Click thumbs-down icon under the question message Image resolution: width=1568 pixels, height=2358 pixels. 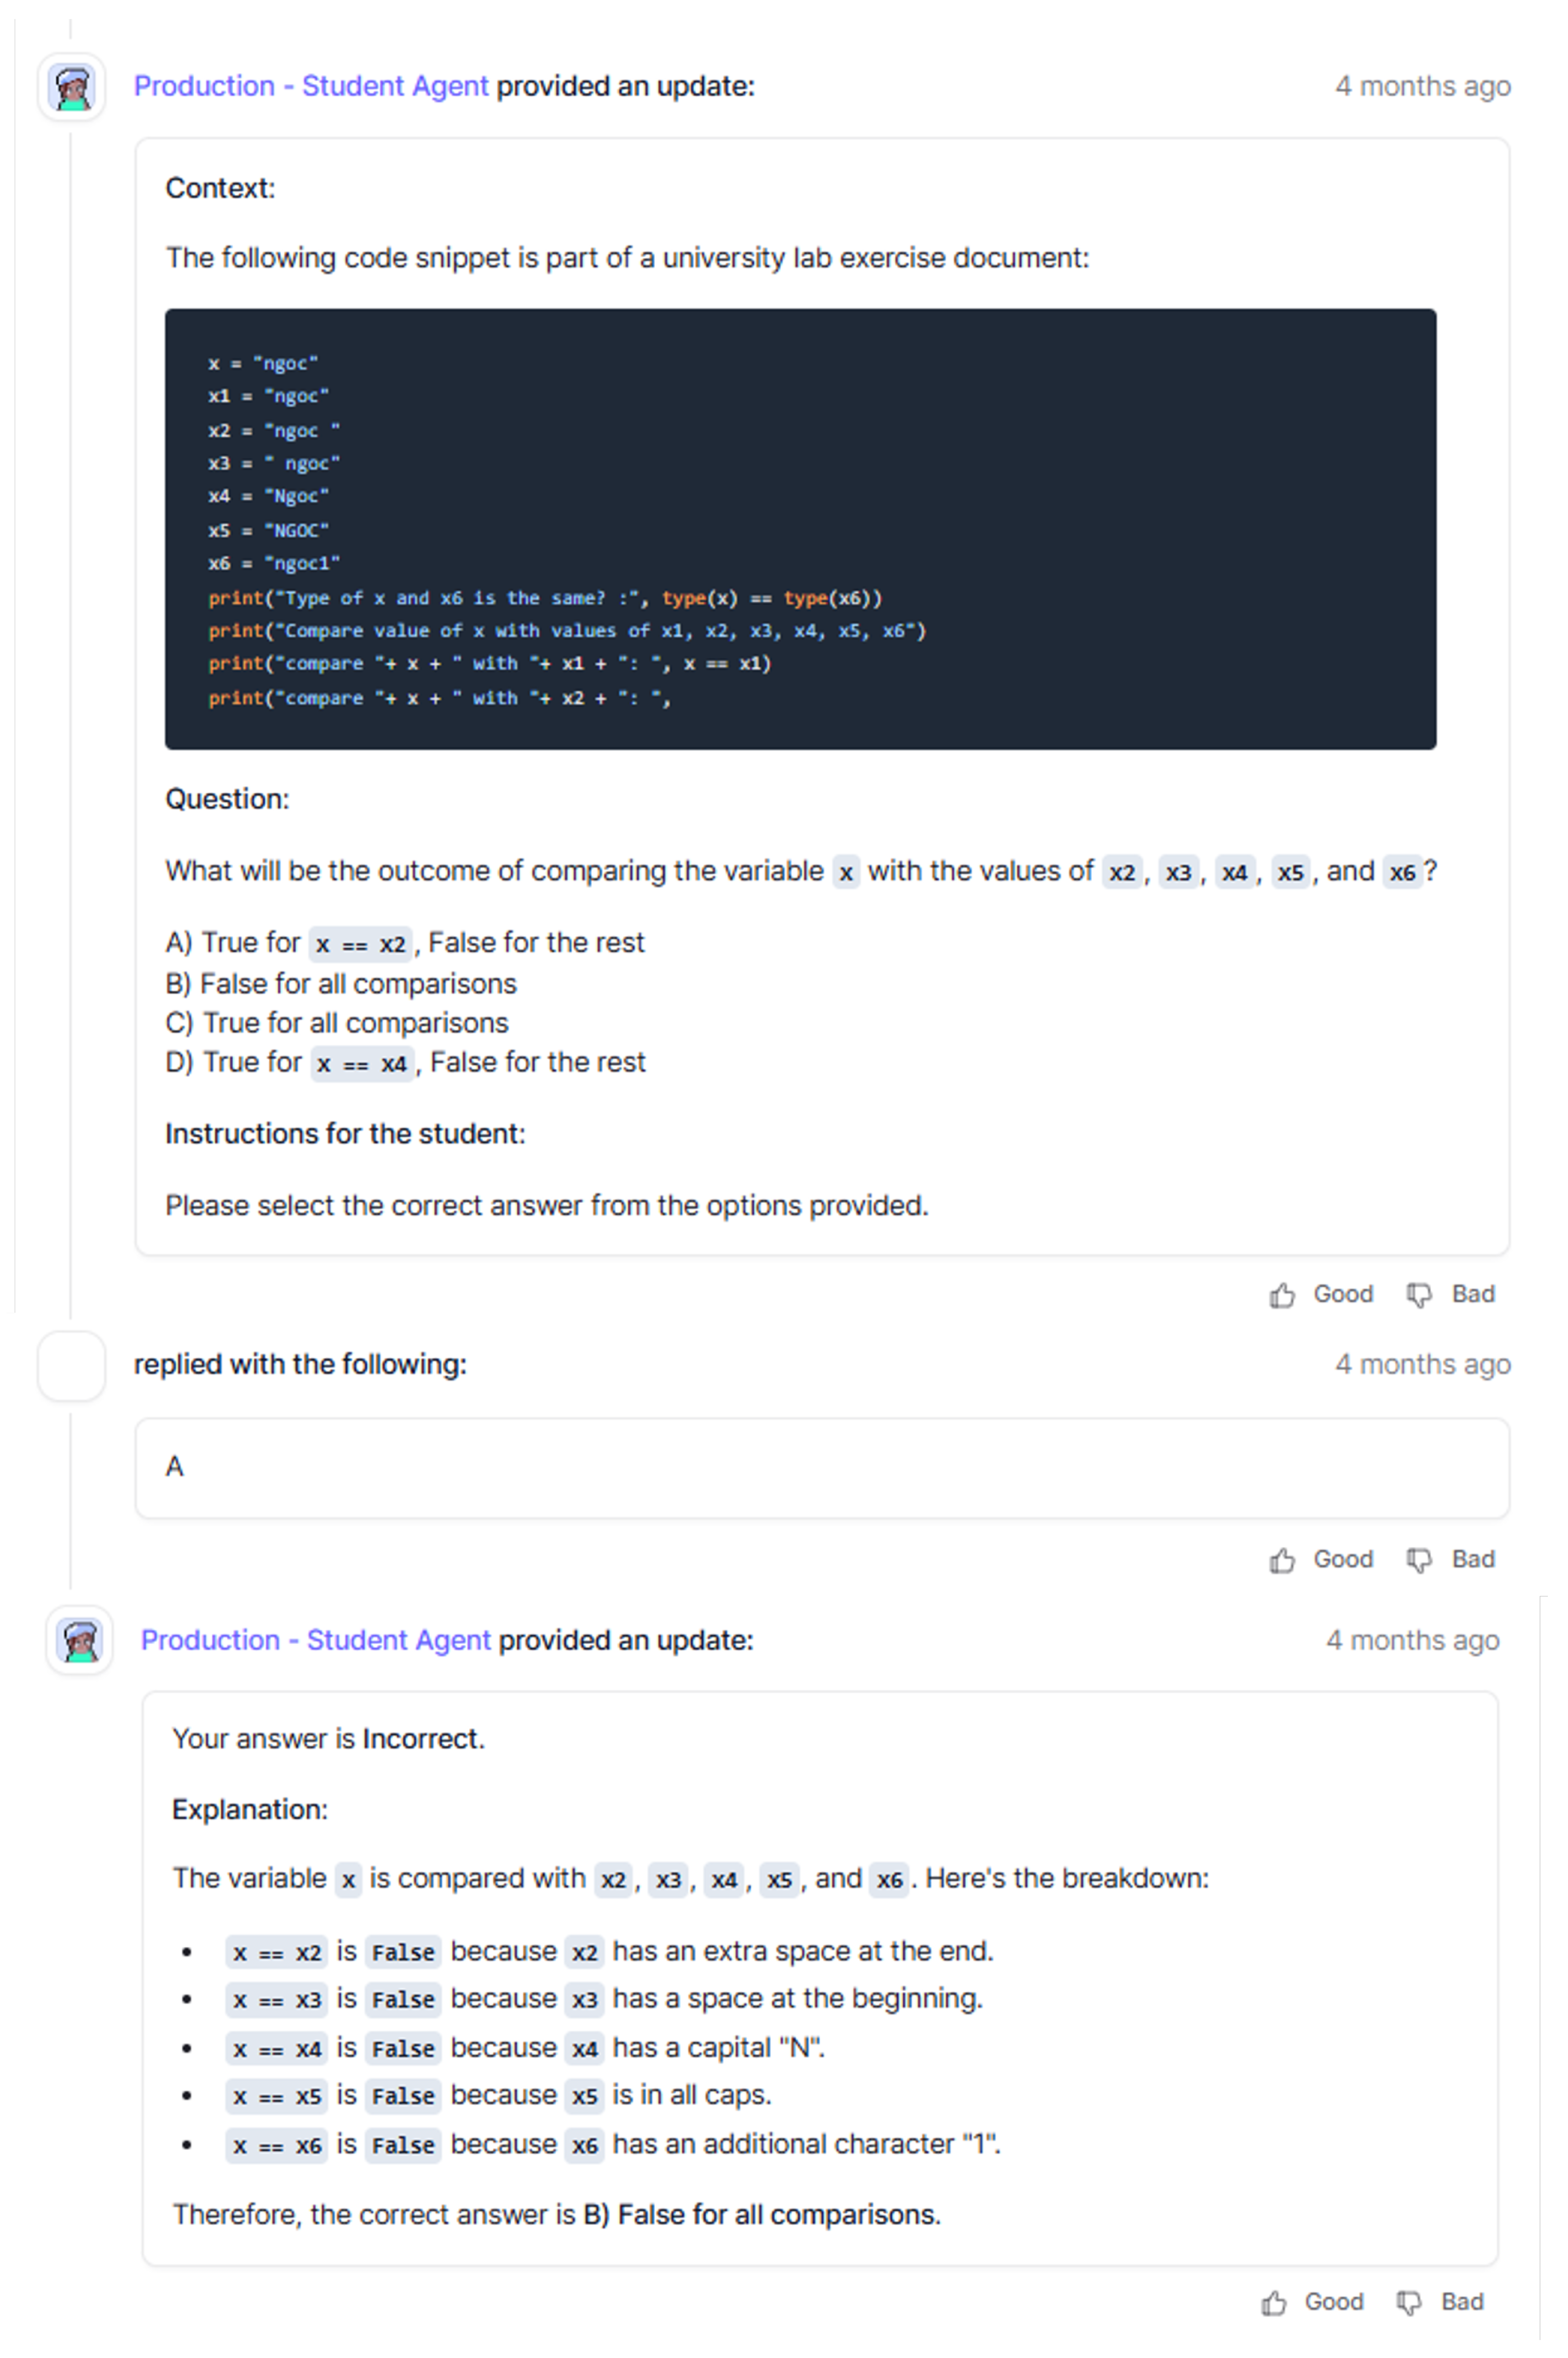click(1419, 1295)
